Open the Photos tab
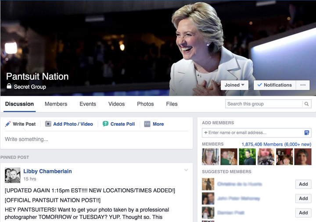This screenshot has height=222, width=316. coord(145,104)
